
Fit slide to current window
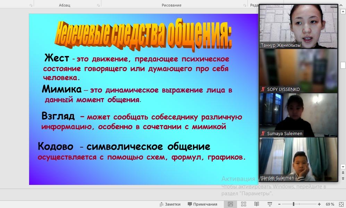click(341, 204)
